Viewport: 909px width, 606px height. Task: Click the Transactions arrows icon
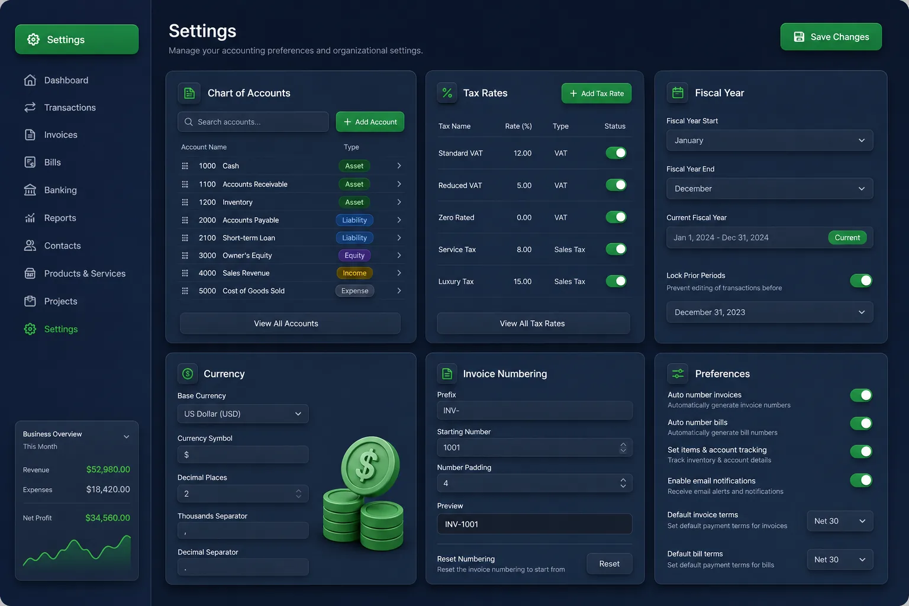point(30,107)
